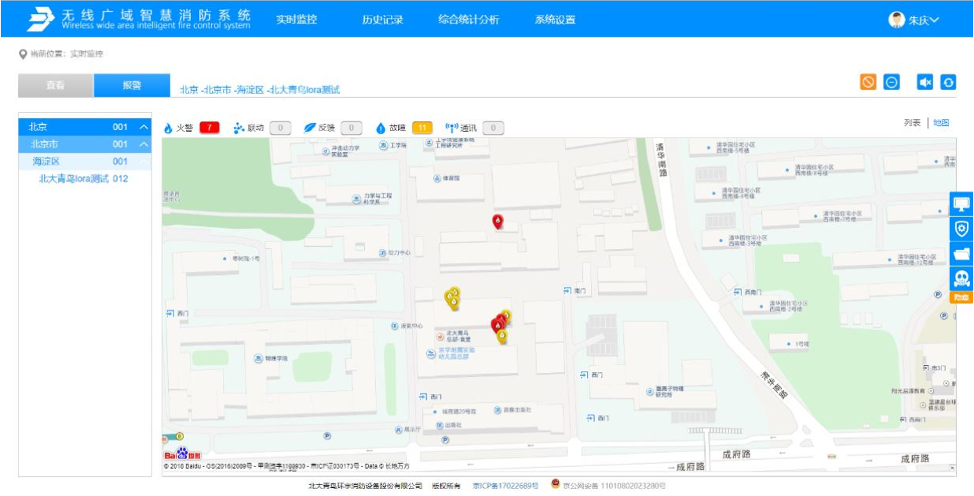Switch view to 列表 list mode
974x496 pixels.
(912, 125)
